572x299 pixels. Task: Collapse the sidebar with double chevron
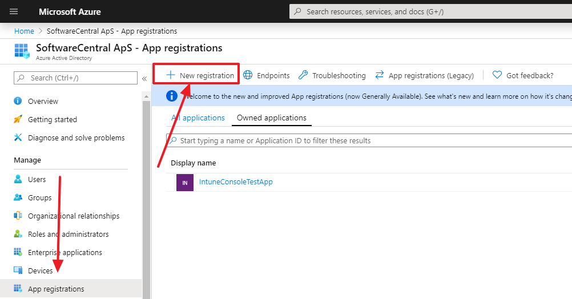tap(144, 78)
